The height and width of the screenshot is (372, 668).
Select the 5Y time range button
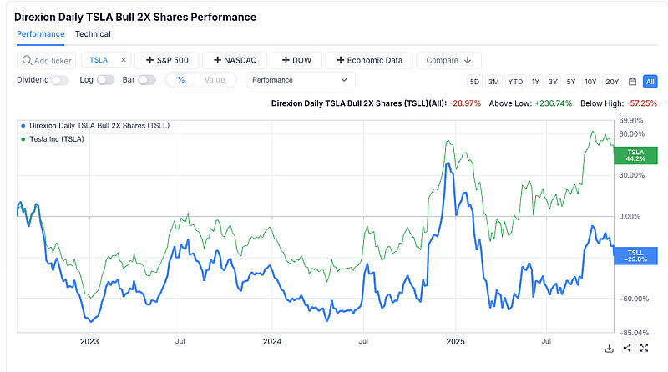[x=570, y=81]
